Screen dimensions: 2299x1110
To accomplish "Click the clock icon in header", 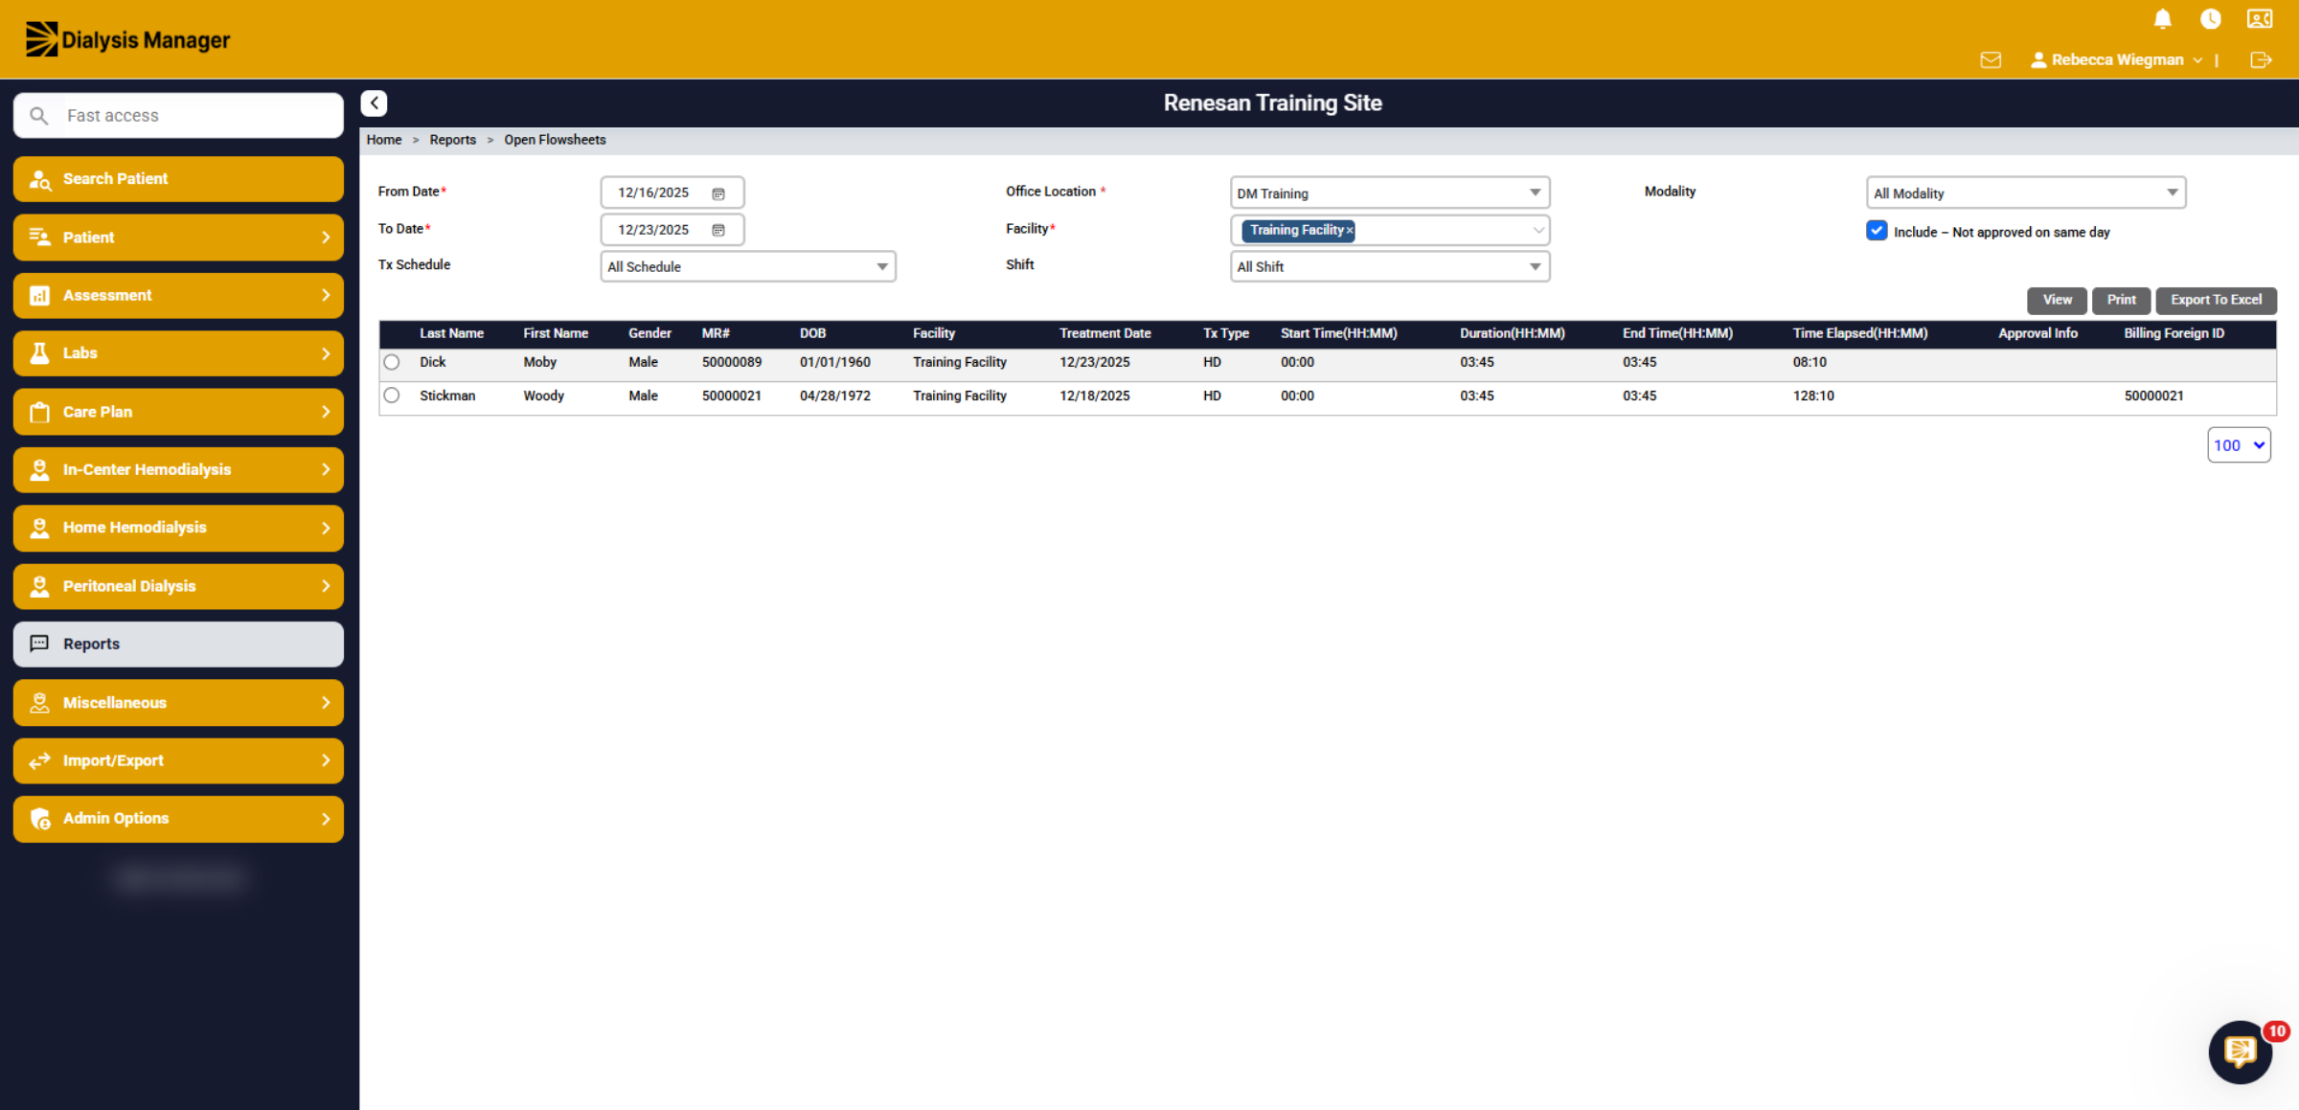I will click(x=2210, y=19).
